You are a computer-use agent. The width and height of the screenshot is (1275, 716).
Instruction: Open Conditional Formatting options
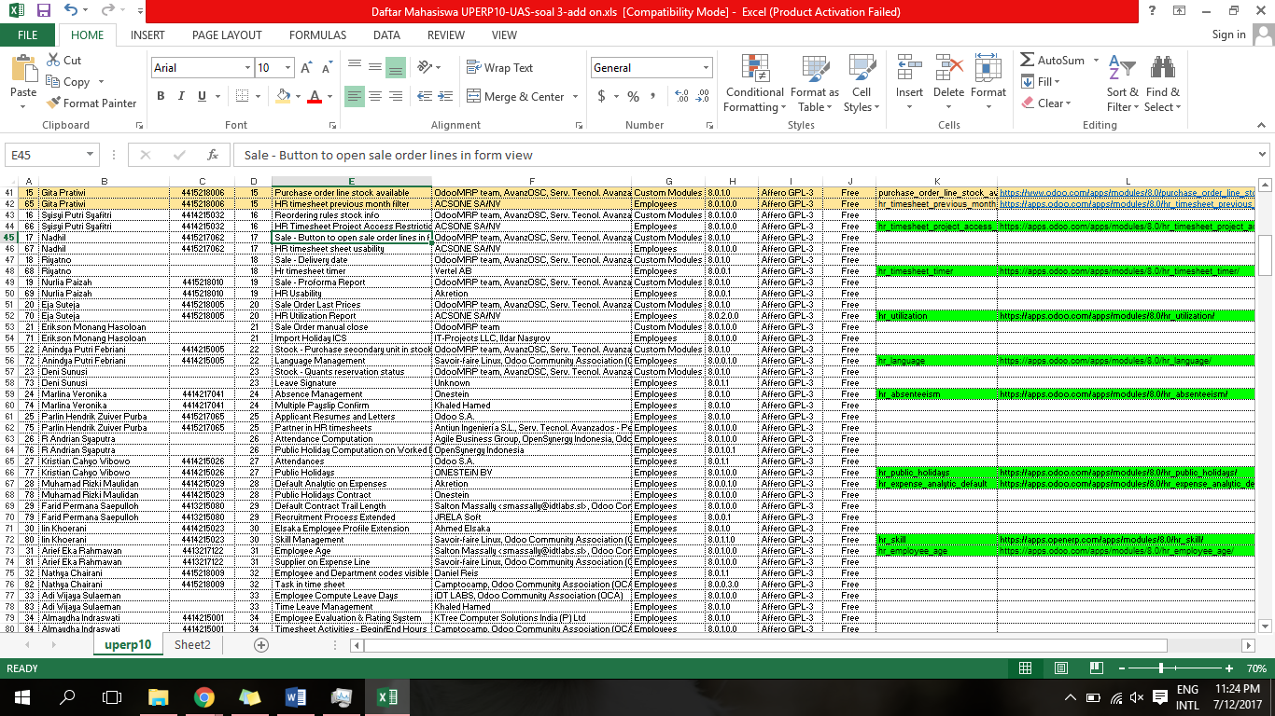[754, 83]
